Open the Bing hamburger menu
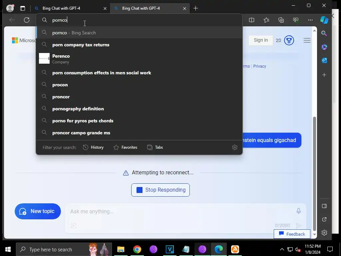Screen dimensions: 341x256 pos(307,40)
